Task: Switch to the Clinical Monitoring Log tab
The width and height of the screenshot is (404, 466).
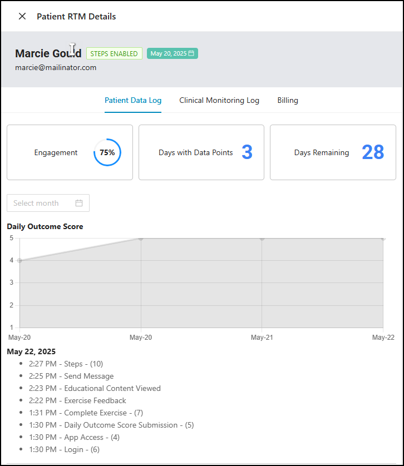Action: [219, 101]
